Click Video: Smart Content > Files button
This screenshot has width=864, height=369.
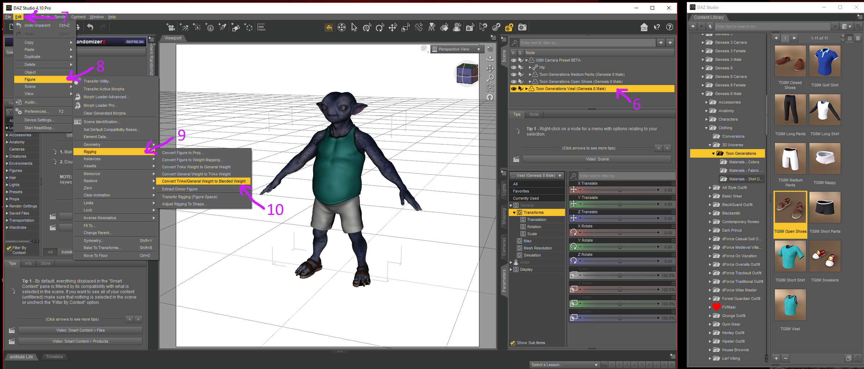pos(80,330)
